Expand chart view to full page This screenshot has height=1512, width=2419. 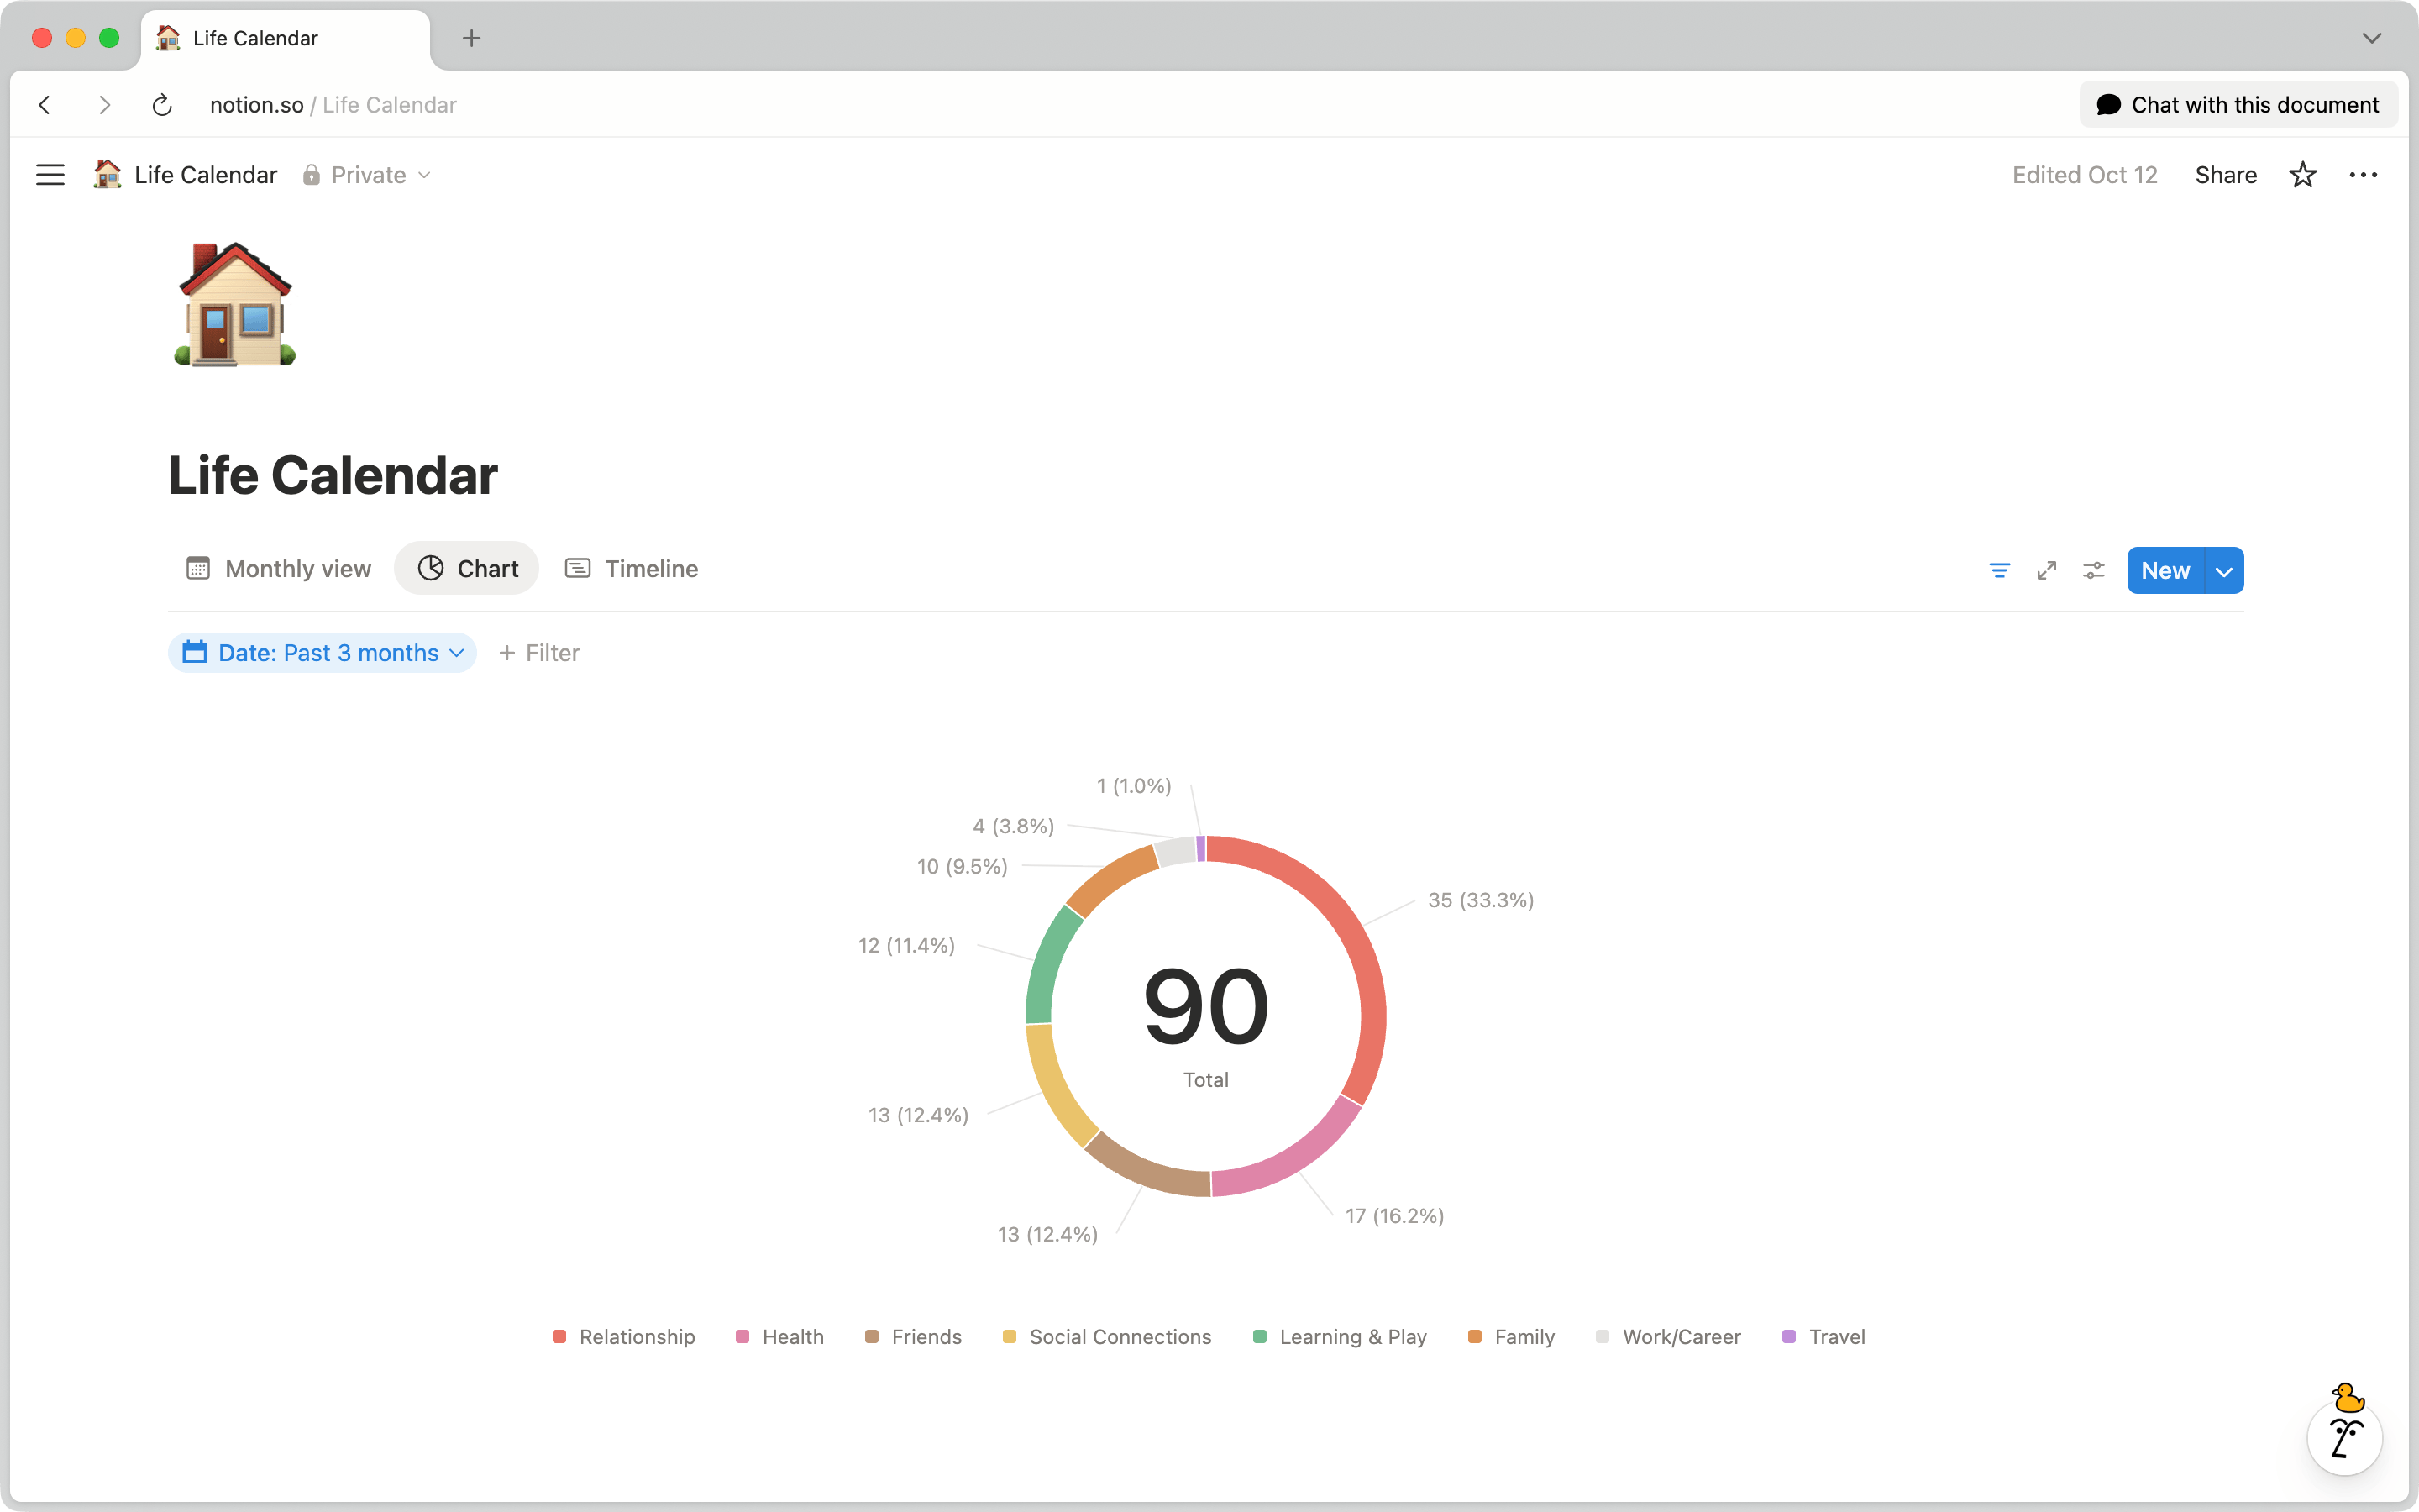(2046, 570)
